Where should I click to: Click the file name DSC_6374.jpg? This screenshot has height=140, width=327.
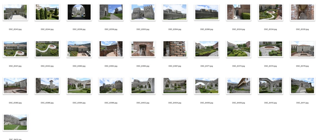[x=270, y=66]
